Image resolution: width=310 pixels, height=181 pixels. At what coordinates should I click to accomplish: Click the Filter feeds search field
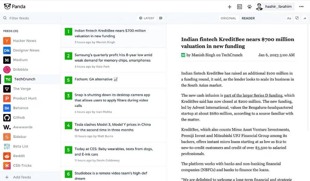[30, 18]
